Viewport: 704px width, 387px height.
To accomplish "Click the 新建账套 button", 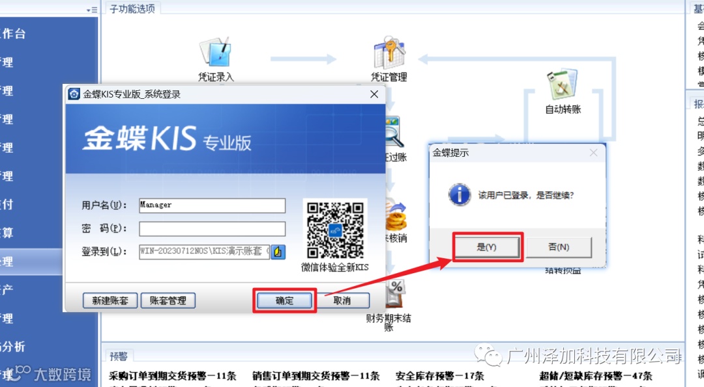I will (110, 300).
